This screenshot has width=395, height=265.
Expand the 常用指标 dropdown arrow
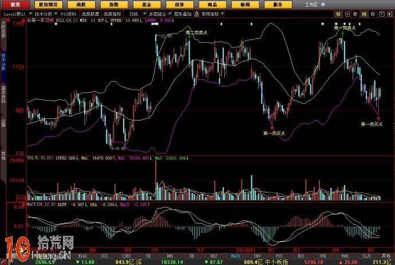click(x=222, y=14)
